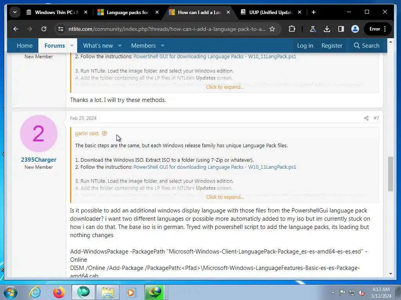The height and width of the screenshot is (300, 401).
Task: Open PowerShell GUI link in top quote
Action: click(x=215, y=56)
